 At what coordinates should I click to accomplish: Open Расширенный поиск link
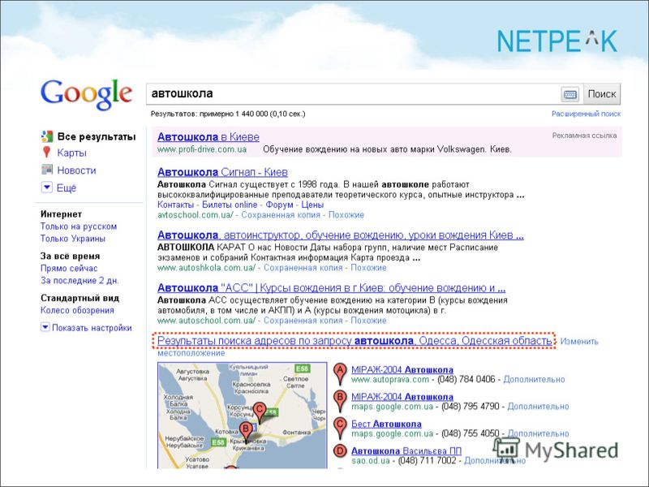coord(586,114)
